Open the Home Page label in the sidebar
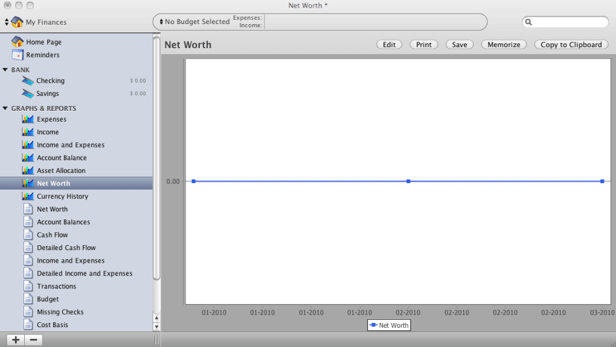 43,42
